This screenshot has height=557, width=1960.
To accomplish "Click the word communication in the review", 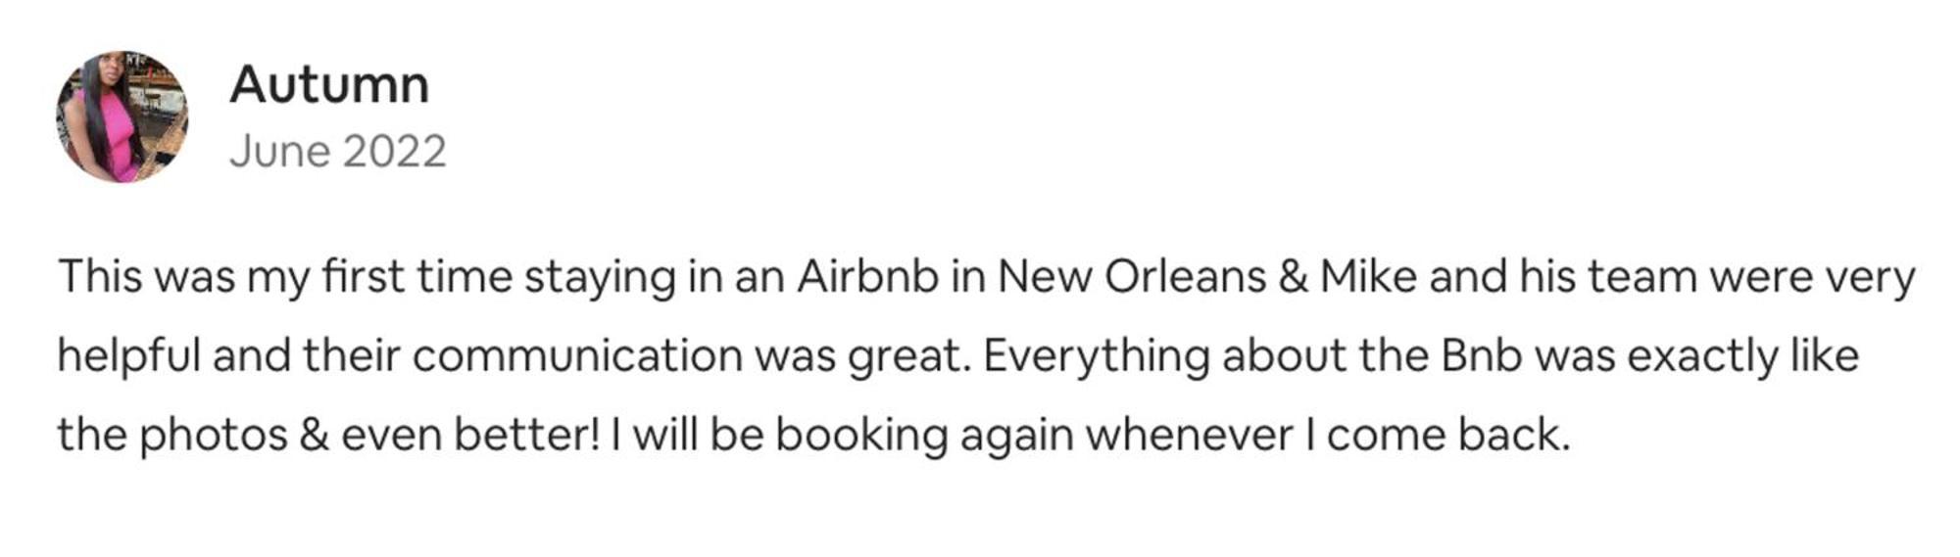I will pyautogui.click(x=577, y=355).
